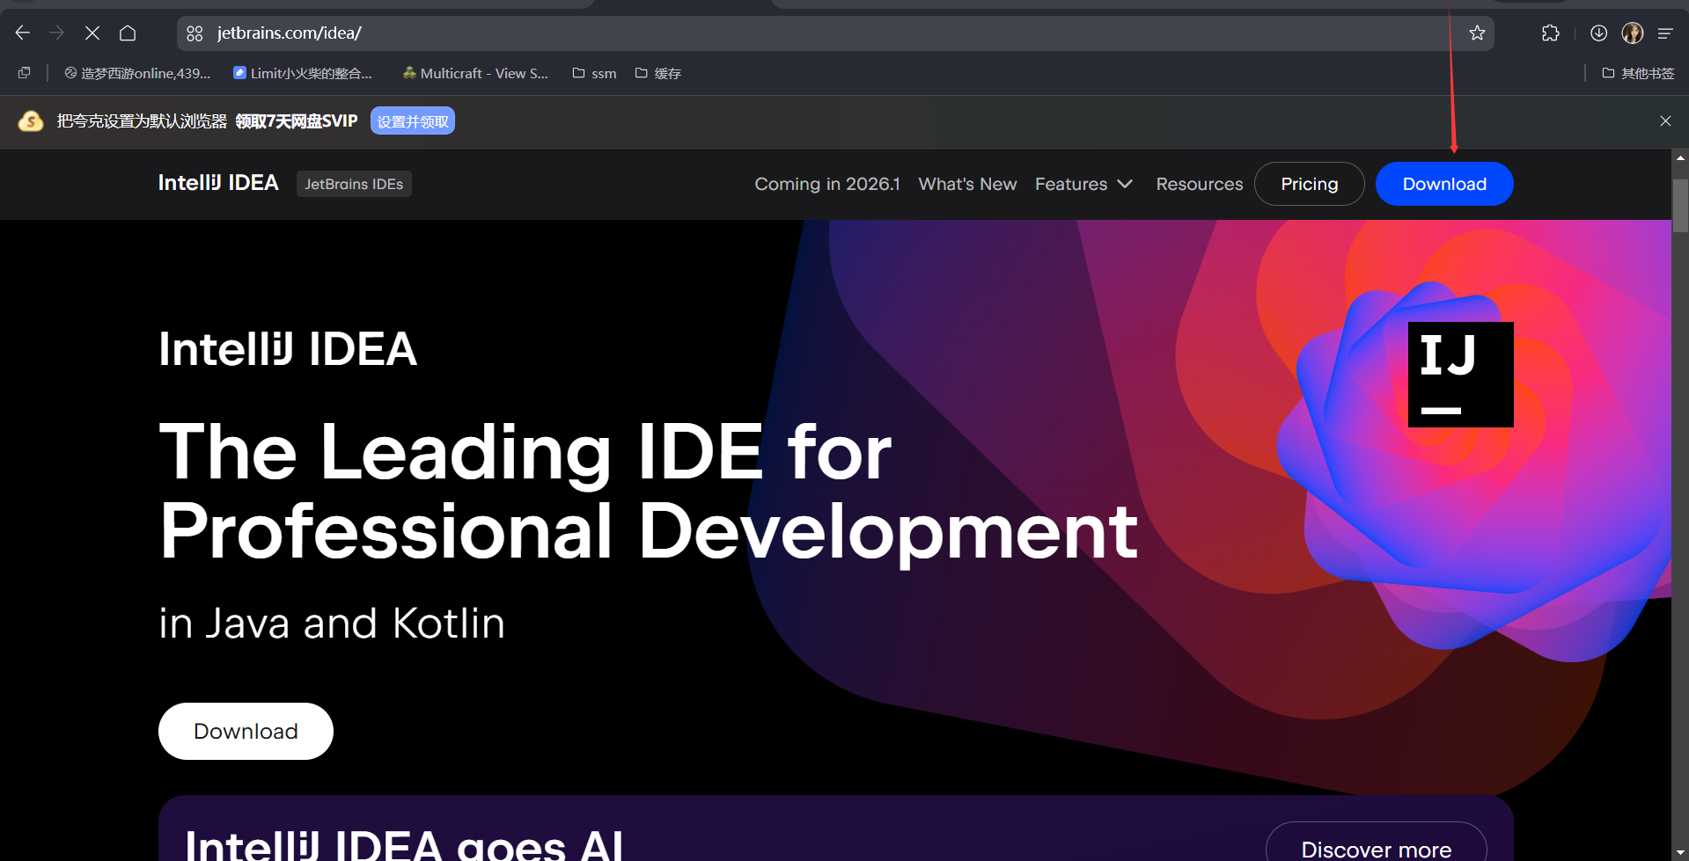The image size is (1689, 861).
Task: Open the What's New menu item
Action: coord(967,184)
